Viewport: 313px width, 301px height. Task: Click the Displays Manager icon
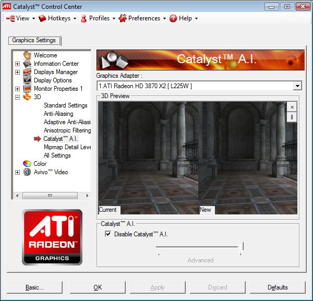point(27,72)
